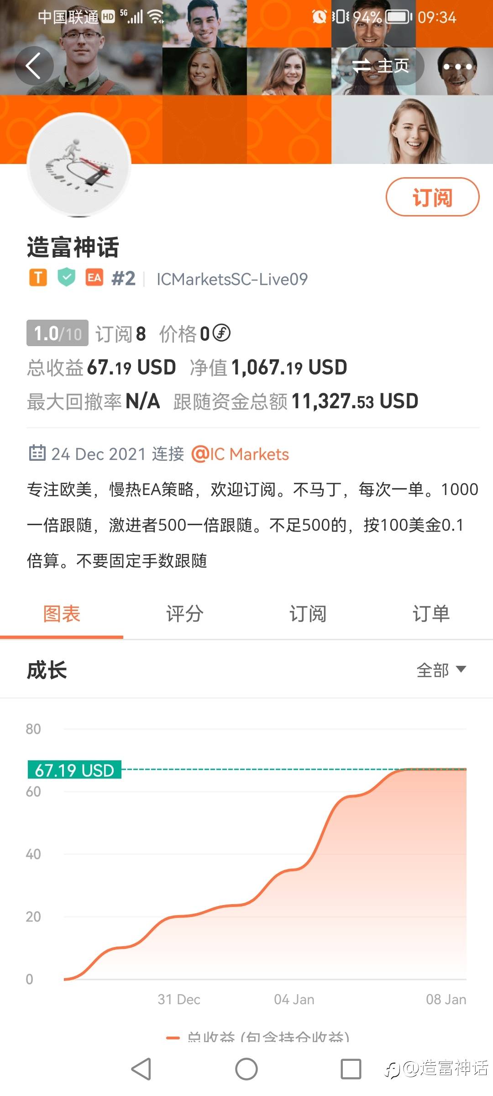The height and width of the screenshot is (1096, 493).
Task: Tap the green verified shield icon
Action: tap(67, 277)
